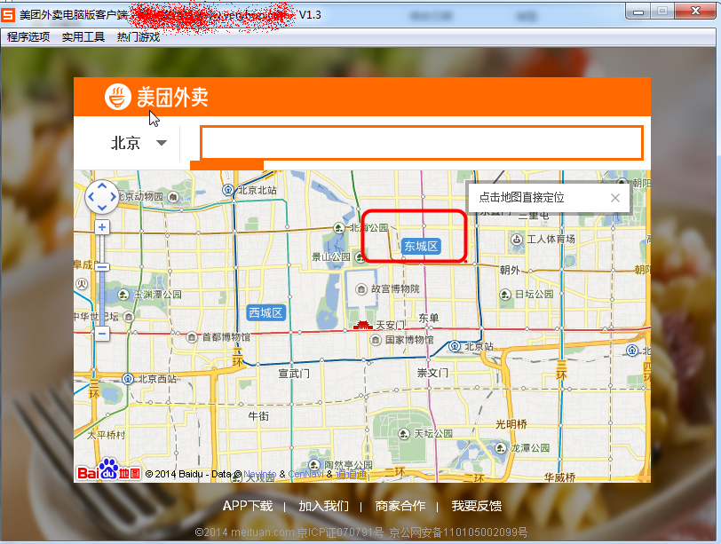
Task: Click the 首都博物馆 museum icon
Action: pos(192,337)
